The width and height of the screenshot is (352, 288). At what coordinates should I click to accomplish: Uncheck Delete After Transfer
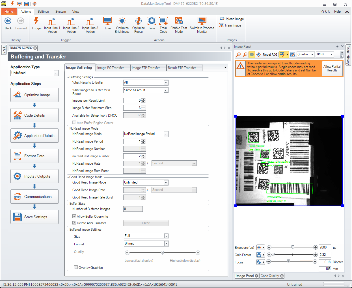(x=74, y=223)
